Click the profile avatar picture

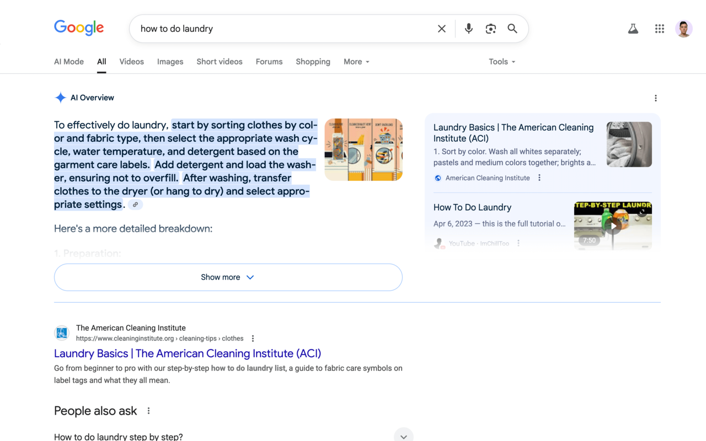(684, 28)
